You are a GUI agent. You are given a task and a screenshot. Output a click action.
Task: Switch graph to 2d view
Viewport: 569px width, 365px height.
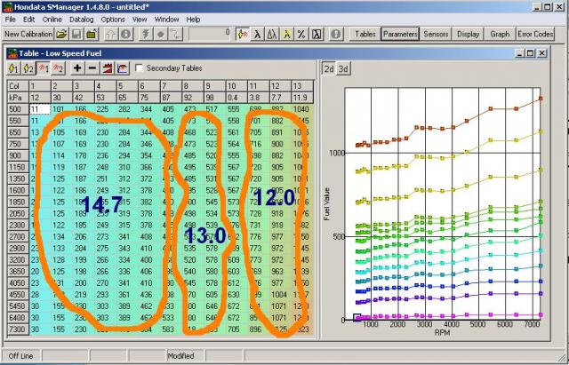328,67
